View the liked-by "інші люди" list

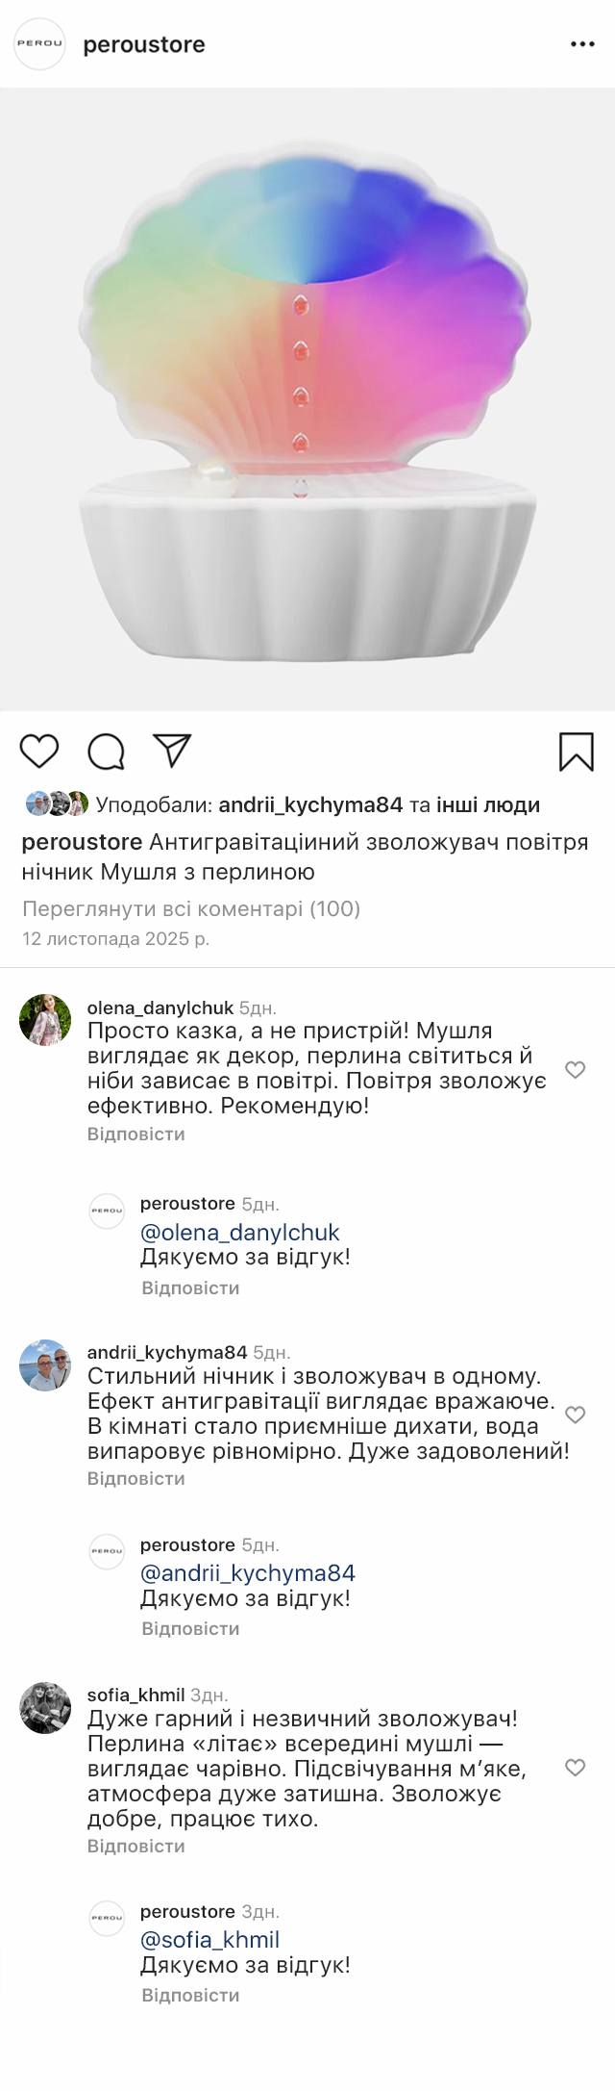(488, 804)
